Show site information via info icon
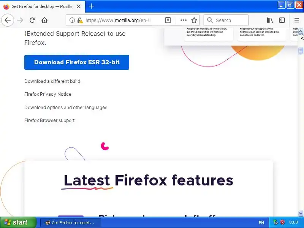 (72, 20)
